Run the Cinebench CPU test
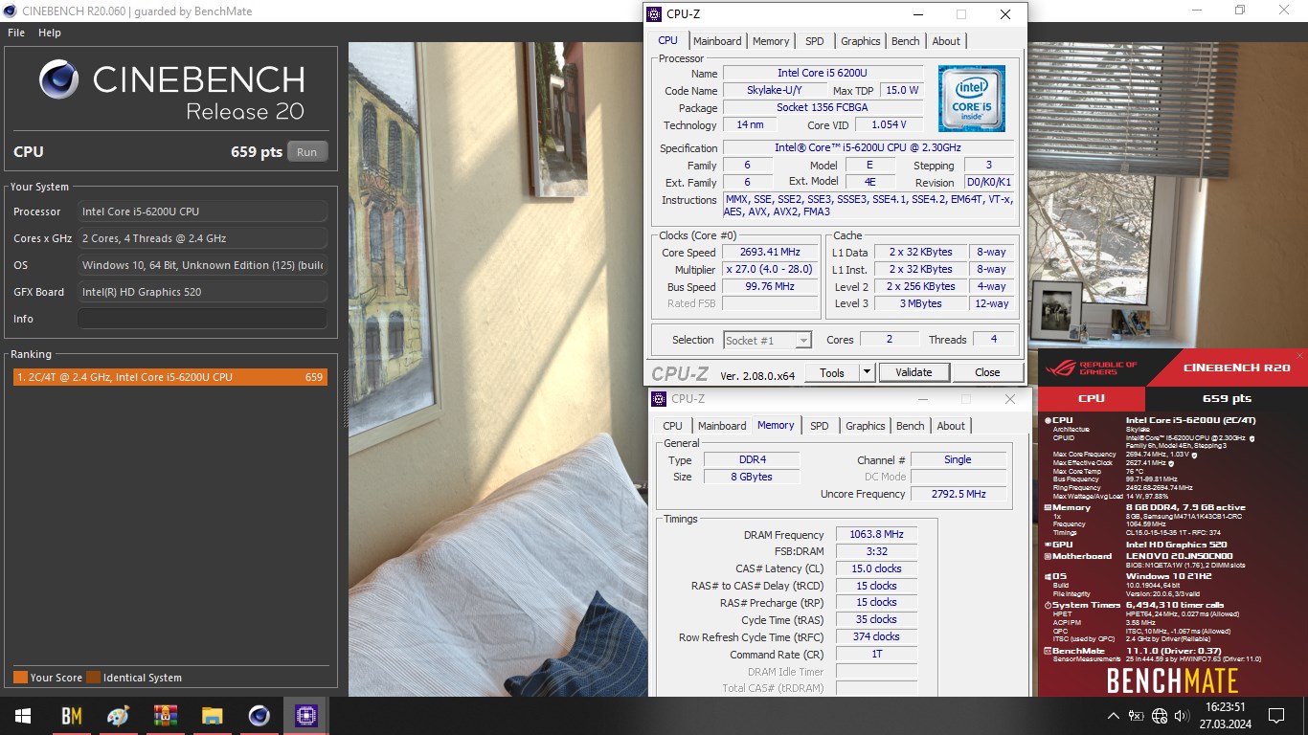This screenshot has width=1308, height=735. pos(306,152)
